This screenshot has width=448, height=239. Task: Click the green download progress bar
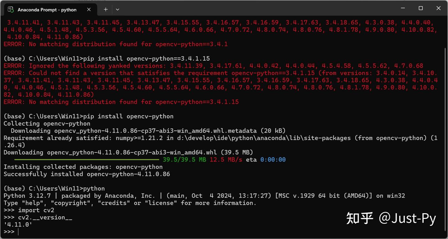[x=86, y=160]
